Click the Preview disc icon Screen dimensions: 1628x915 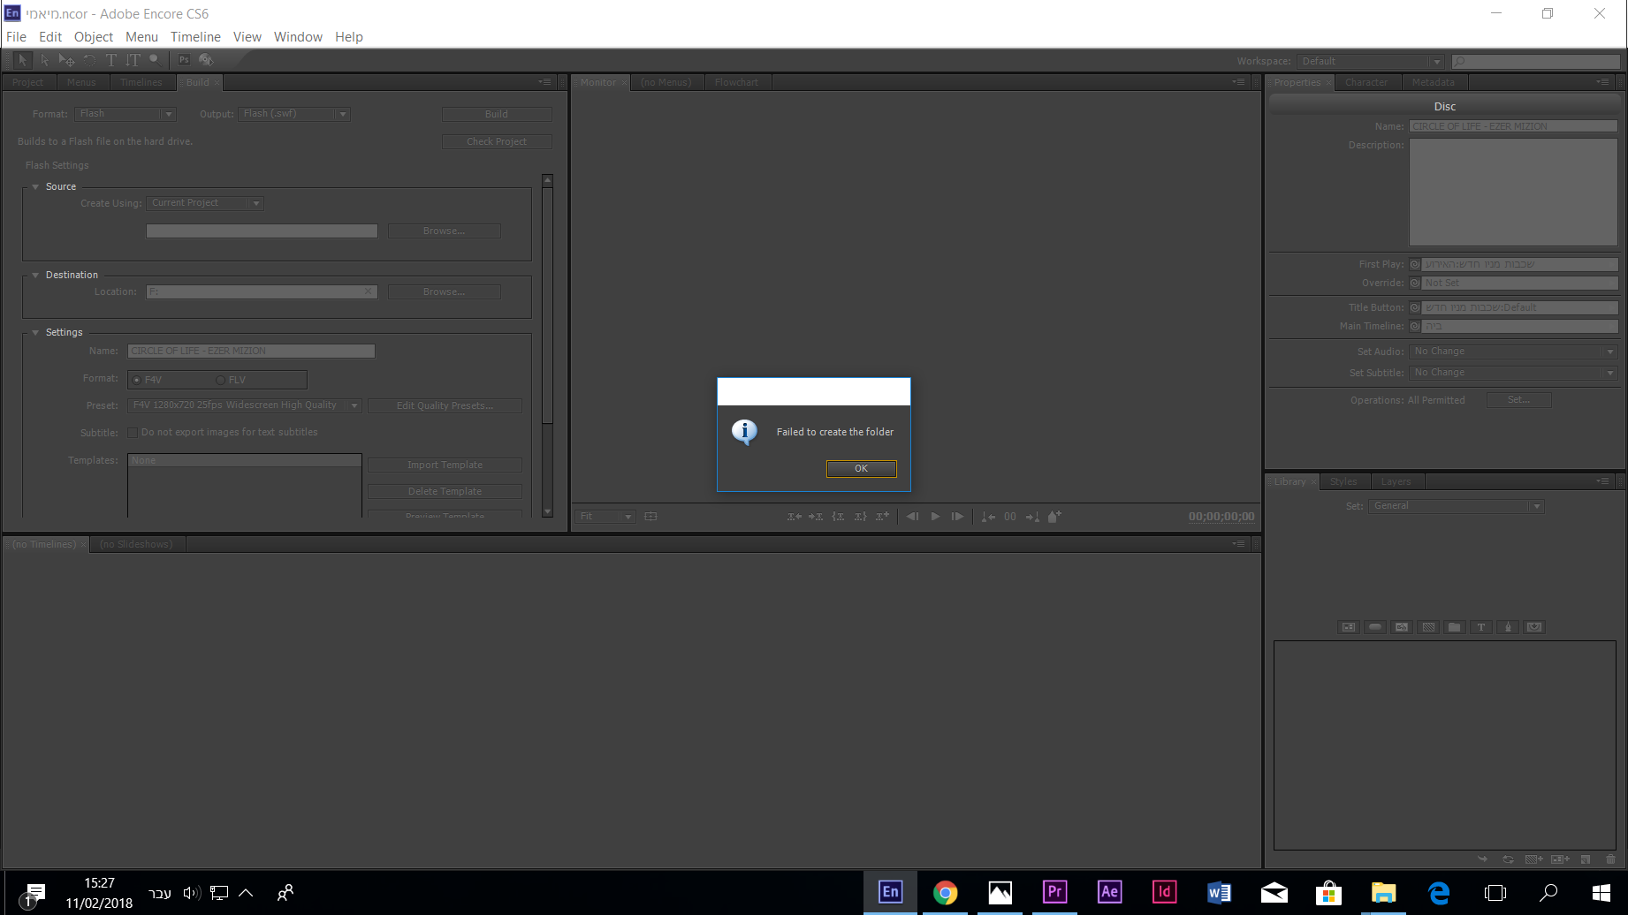pyautogui.click(x=206, y=60)
